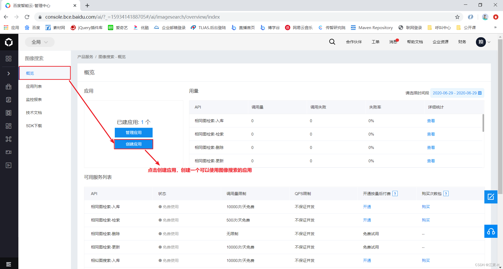Click the menu collapse icon at the sidebar bottom
Image resolution: width=503 pixels, height=269 pixels.
[9, 264]
